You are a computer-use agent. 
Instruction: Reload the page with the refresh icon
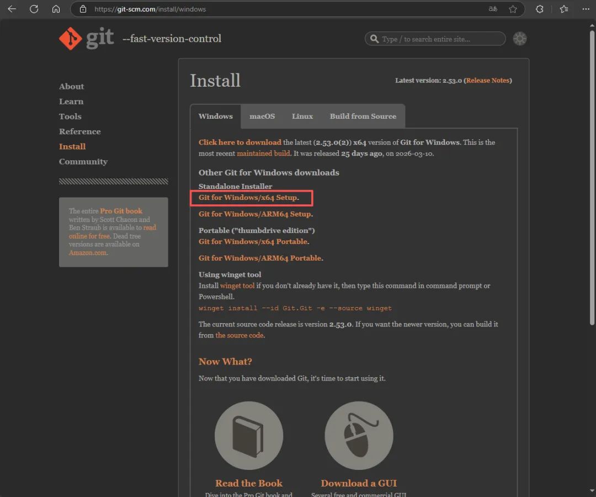coord(34,9)
